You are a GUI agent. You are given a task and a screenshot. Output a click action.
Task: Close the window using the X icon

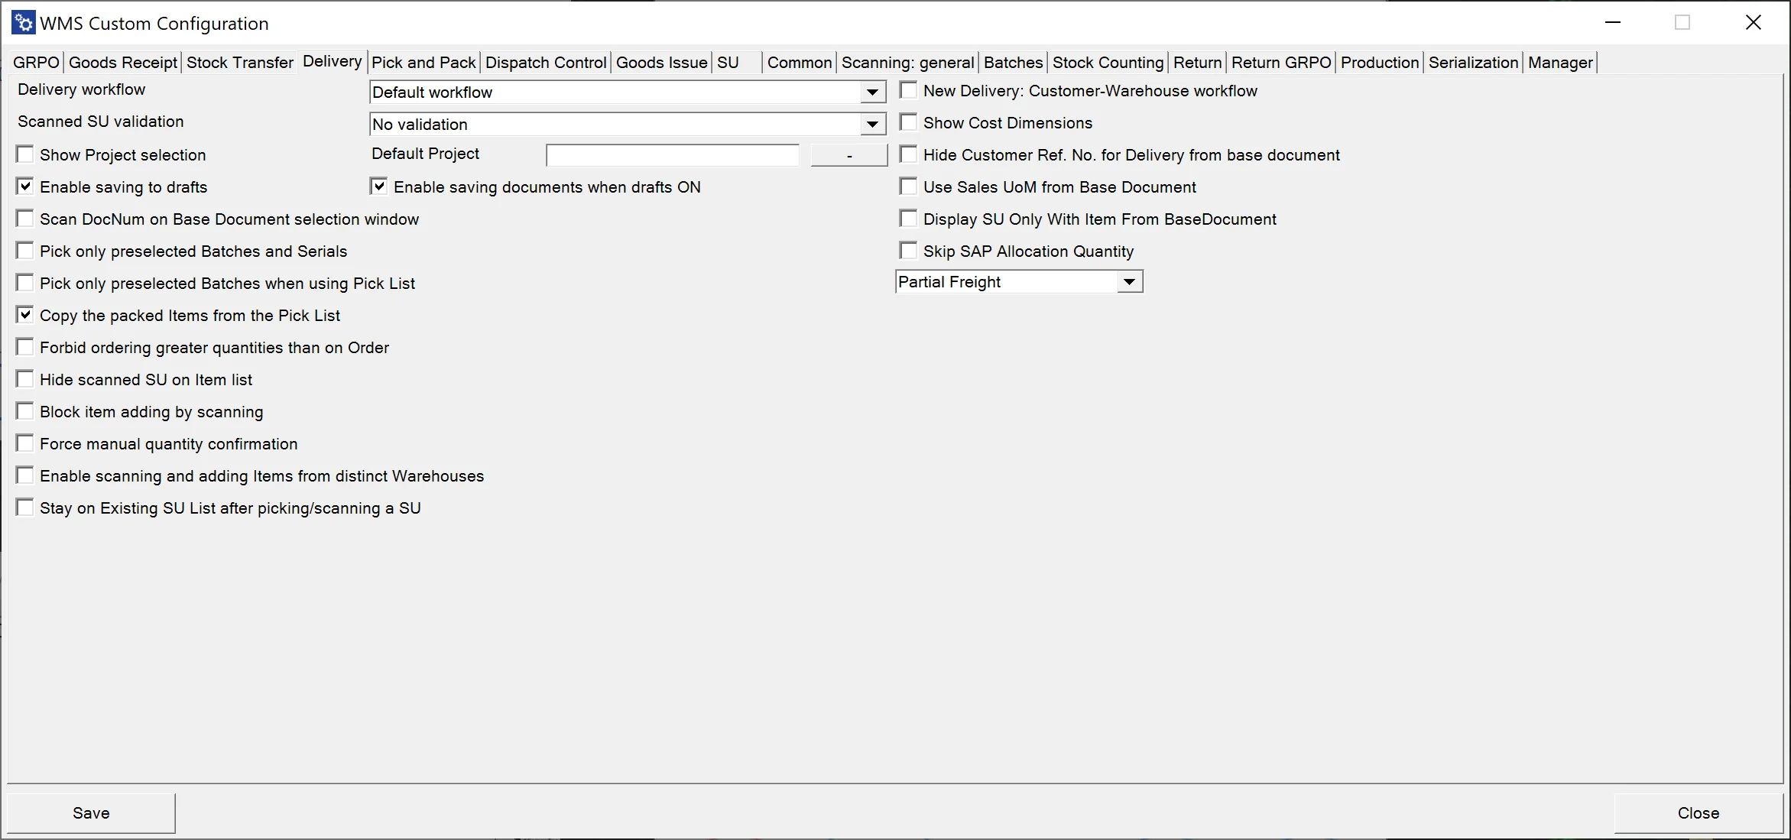click(1754, 23)
